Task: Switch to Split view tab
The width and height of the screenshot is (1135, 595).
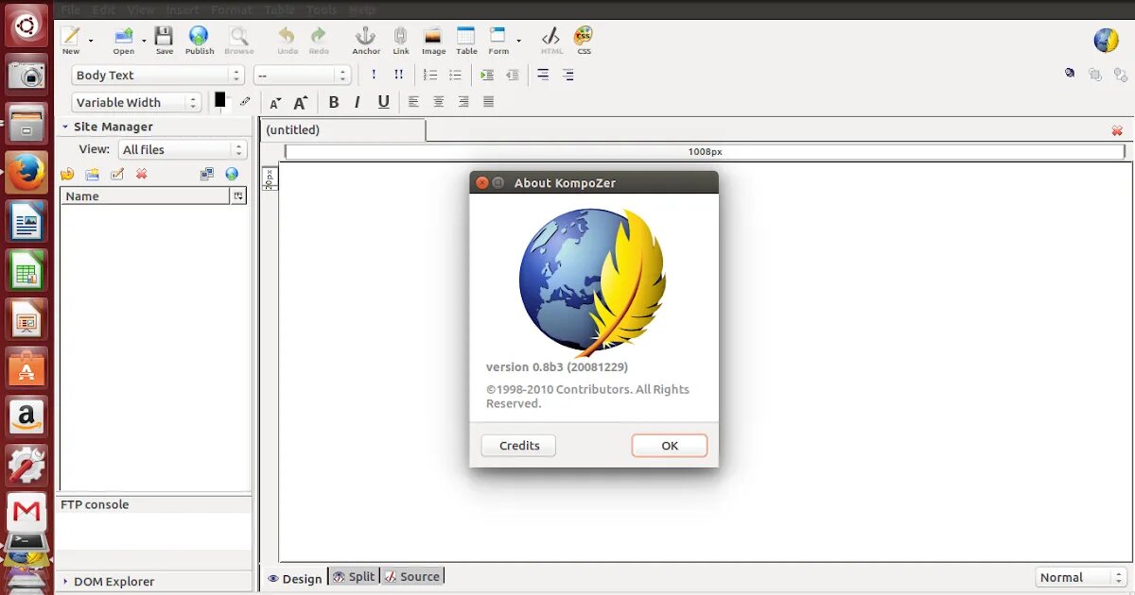Action: [354, 576]
